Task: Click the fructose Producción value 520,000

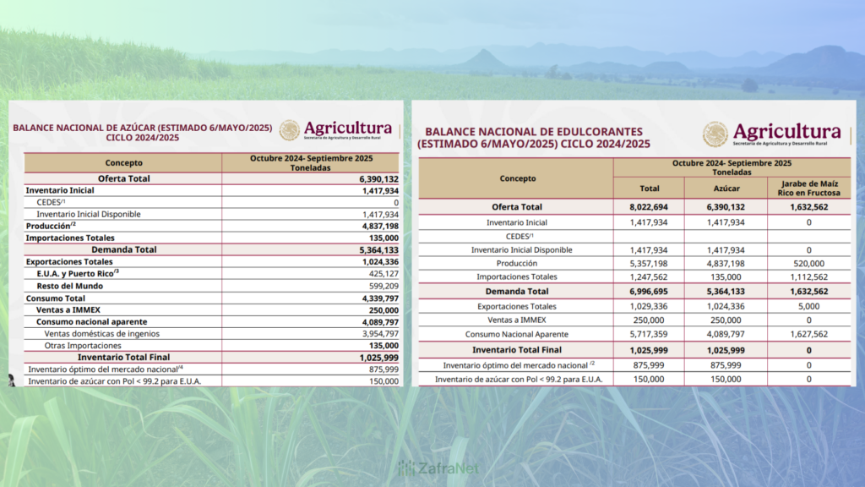Action: coord(808,264)
